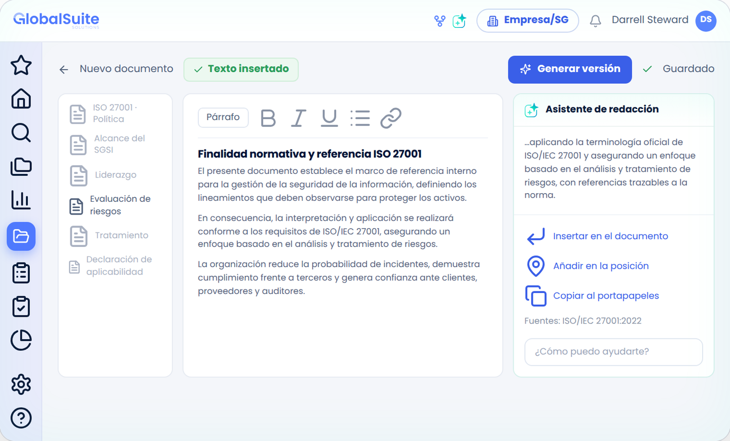Click the Asistente de redacción sparkle icon
Image resolution: width=730 pixels, height=441 pixels.
[x=531, y=109]
